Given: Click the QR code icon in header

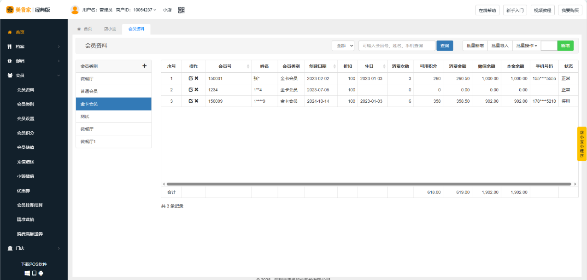Looking at the screenshot, I should pyautogui.click(x=181, y=10).
